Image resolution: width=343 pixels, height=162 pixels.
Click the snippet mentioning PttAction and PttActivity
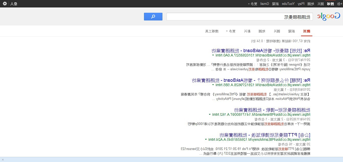(261, 99)
